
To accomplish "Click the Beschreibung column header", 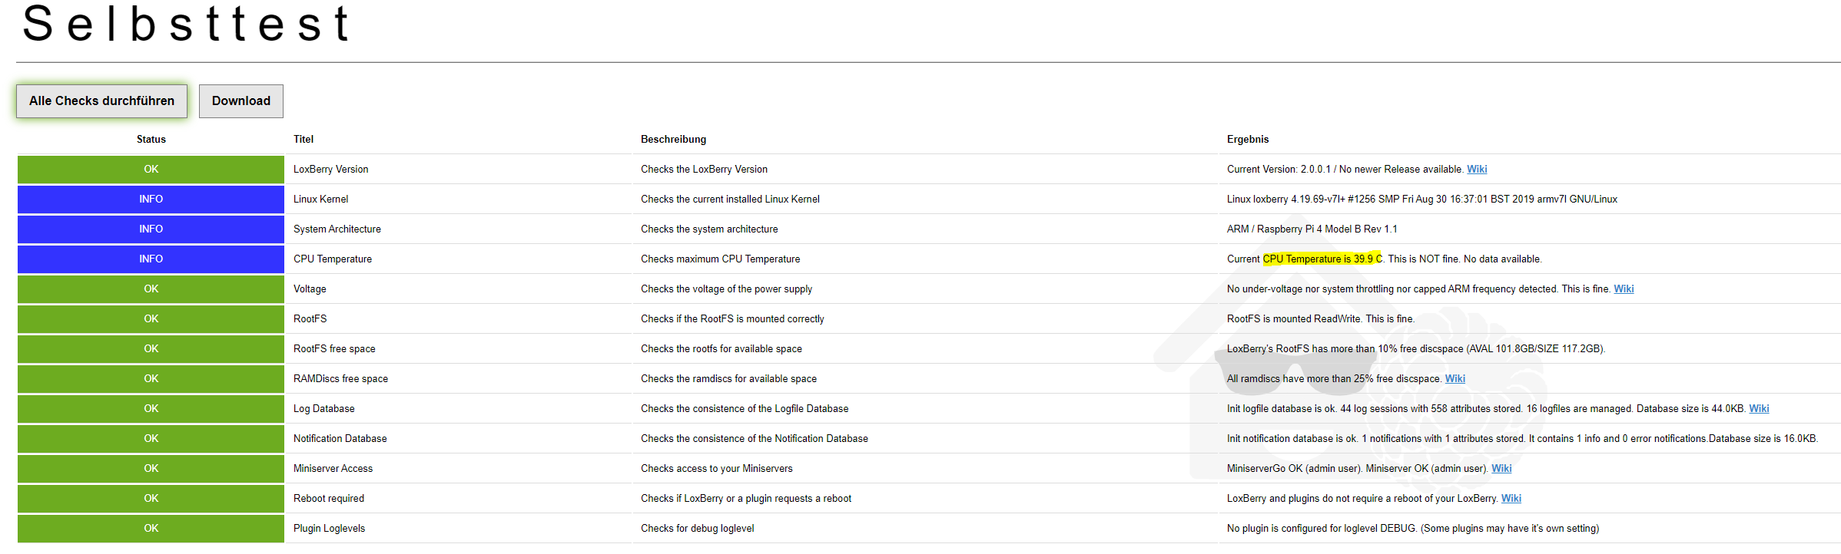I will (673, 140).
